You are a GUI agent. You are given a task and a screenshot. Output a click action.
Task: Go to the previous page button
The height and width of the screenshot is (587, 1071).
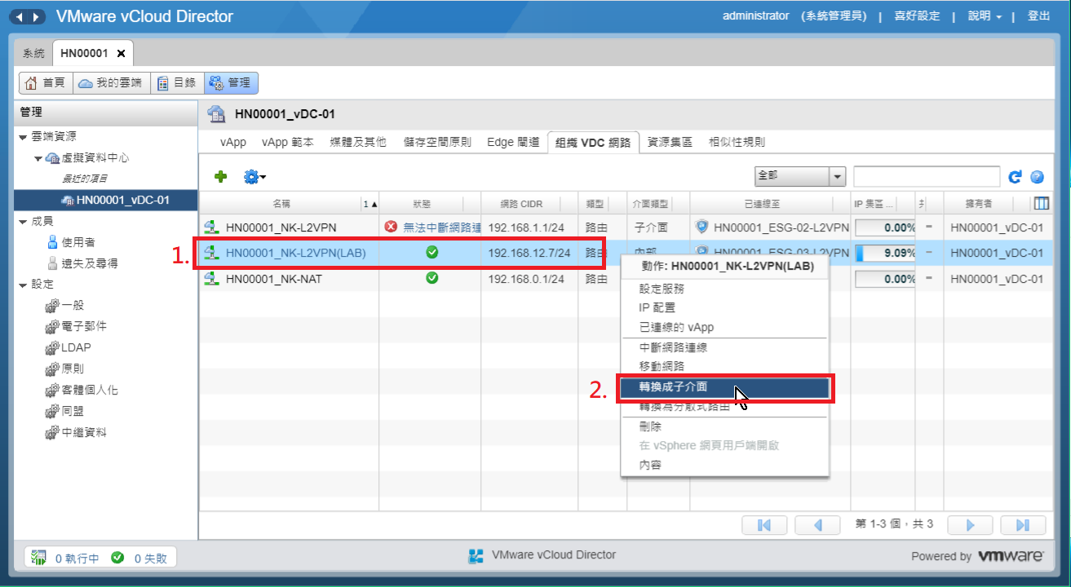pos(817,524)
